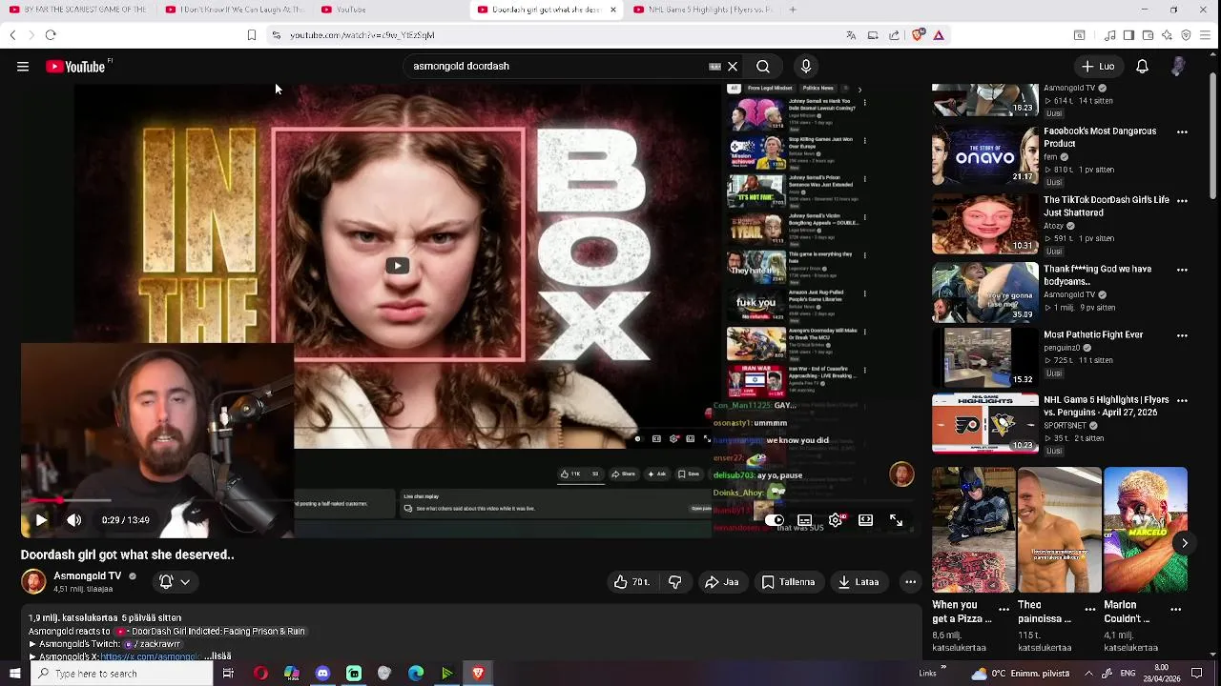
Task: Dislike the video with thumbs down
Action: pos(674,582)
